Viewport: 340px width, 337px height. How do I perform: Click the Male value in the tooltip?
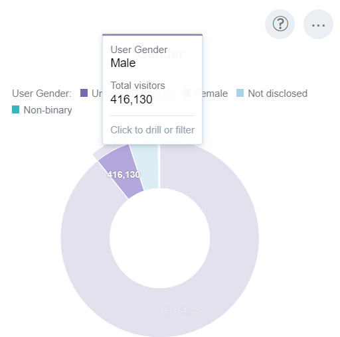[123, 63]
